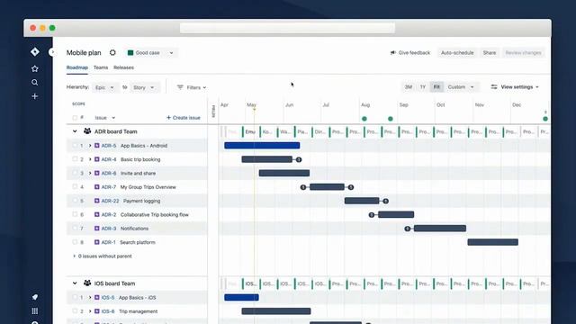Viewport: 576px width, 324px height.
Task: Click the epic icon for ADR-5
Action: point(97,146)
